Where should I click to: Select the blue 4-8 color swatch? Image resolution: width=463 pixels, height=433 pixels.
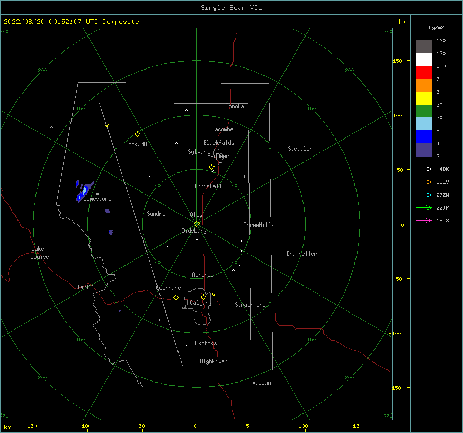click(x=424, y=136)
